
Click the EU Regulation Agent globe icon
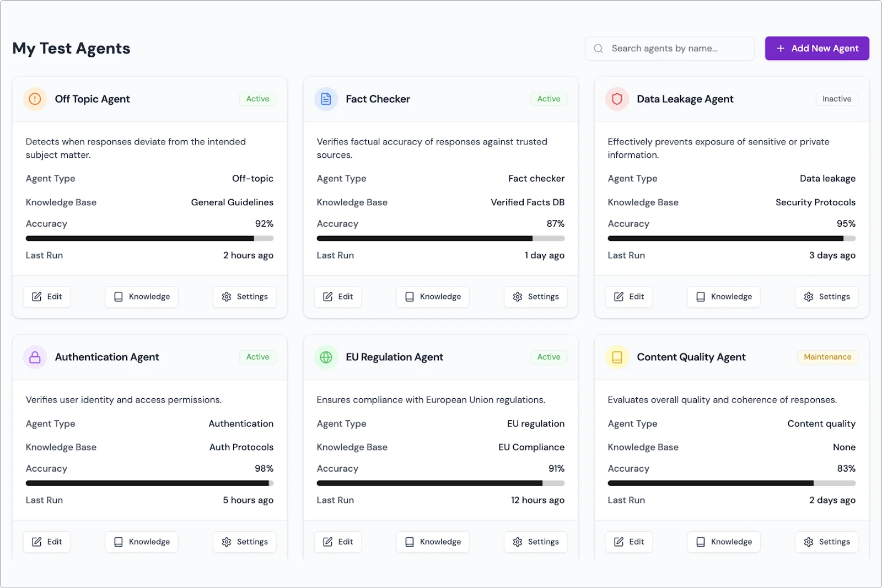[326, 357]
